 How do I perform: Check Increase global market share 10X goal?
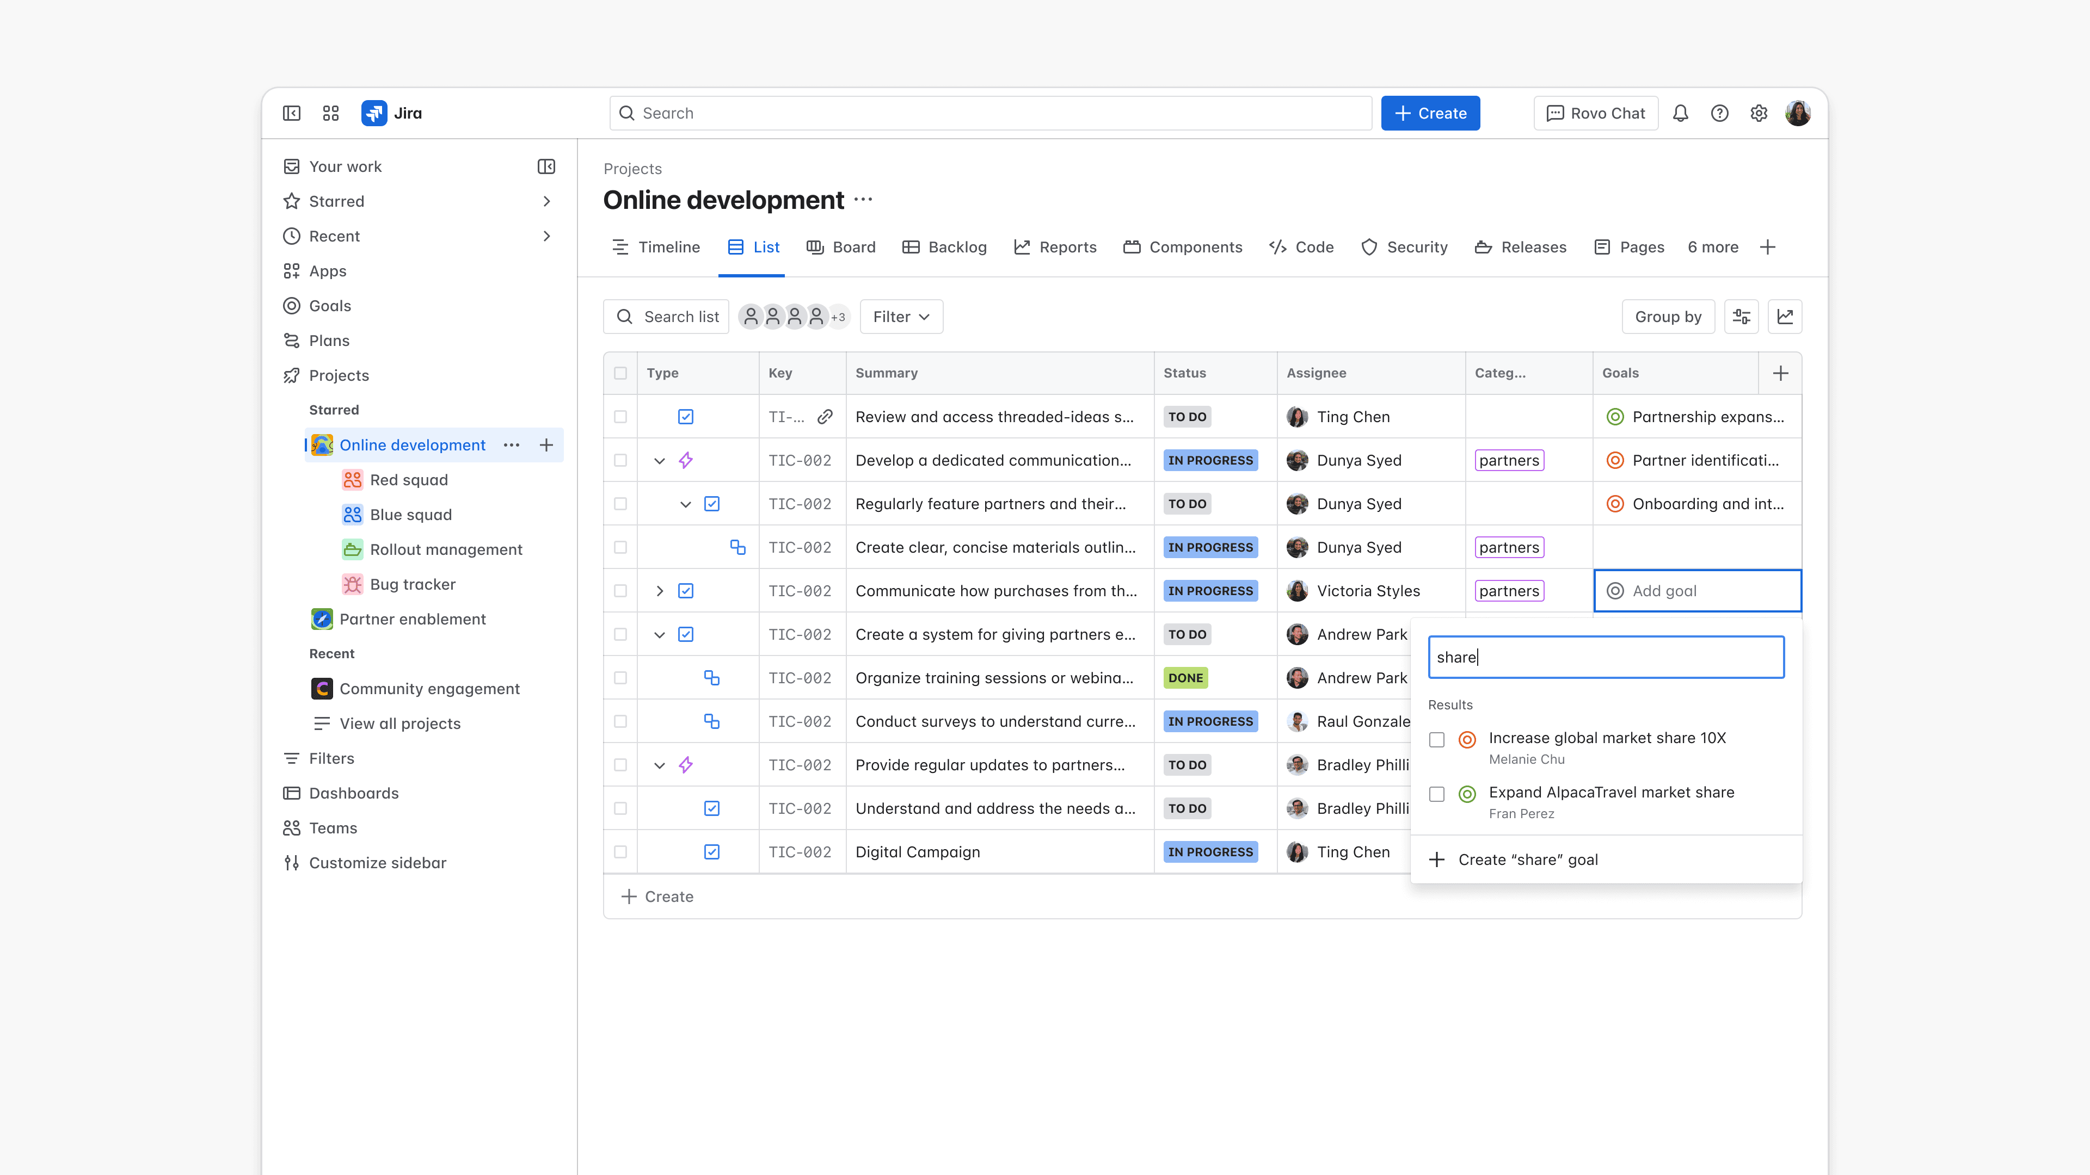coord(1437,740)
